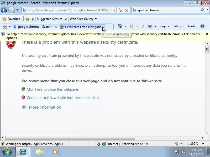Screen dimensions: 210x157
Task: Open the Help question mark menu
Action: tap(204, 26)
